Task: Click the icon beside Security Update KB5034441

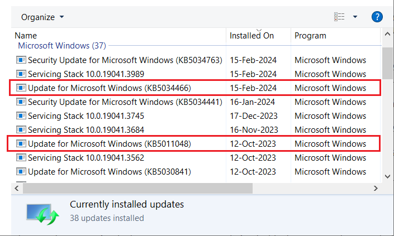Action: point(21,102)
